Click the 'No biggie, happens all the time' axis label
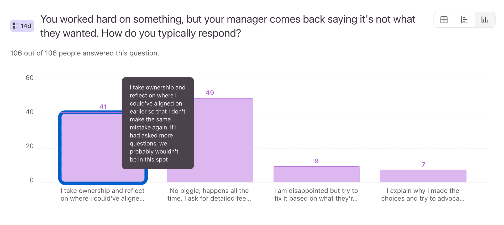This screenshot has height=225, width=504. click(x=209, y=195)
